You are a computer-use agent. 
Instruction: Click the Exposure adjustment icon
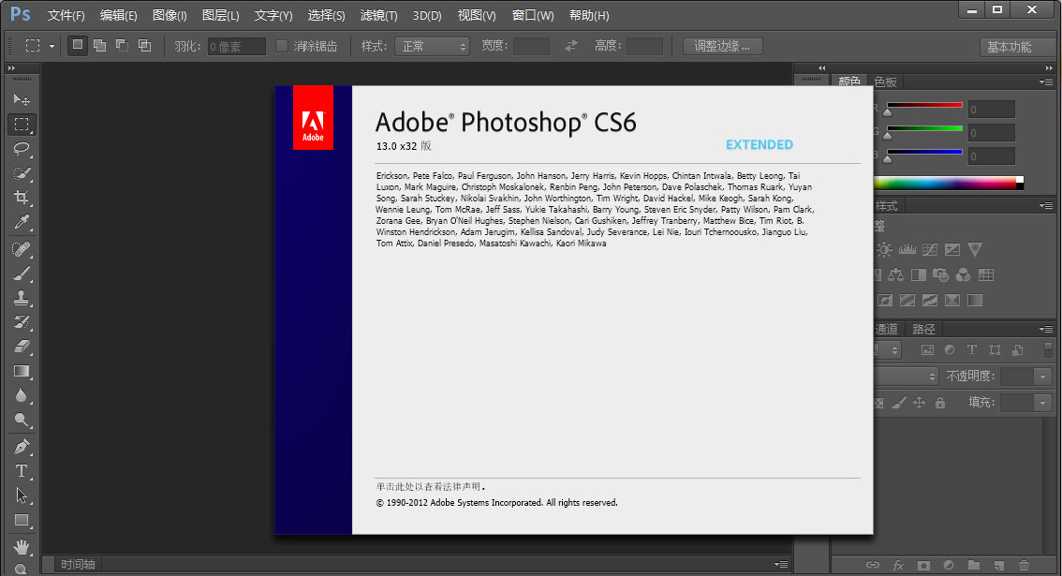(952, 249)
